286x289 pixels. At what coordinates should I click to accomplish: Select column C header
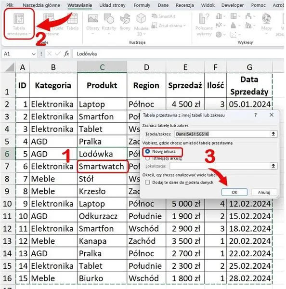102,67
